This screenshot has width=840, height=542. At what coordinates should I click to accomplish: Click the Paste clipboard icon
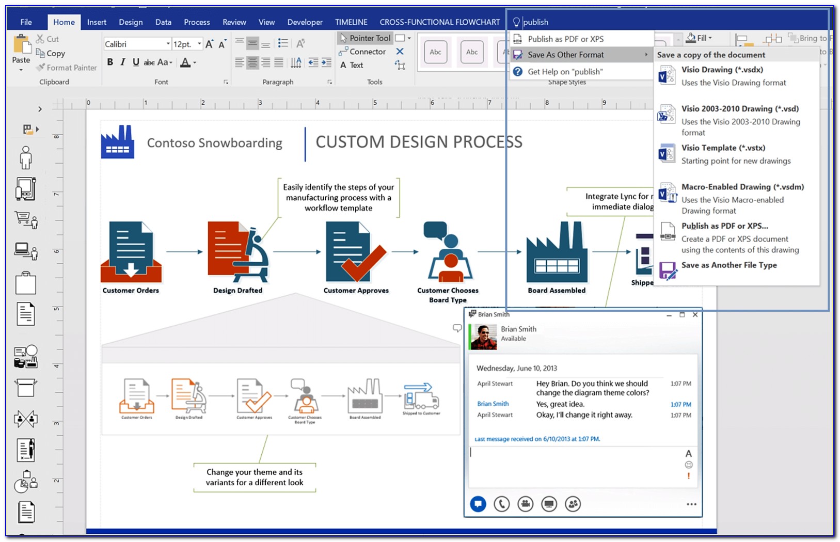pos(22,44)
